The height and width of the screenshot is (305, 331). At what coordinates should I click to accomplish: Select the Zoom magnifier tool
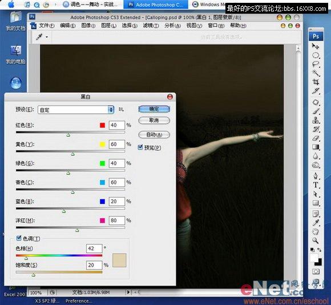click(316, 240)
